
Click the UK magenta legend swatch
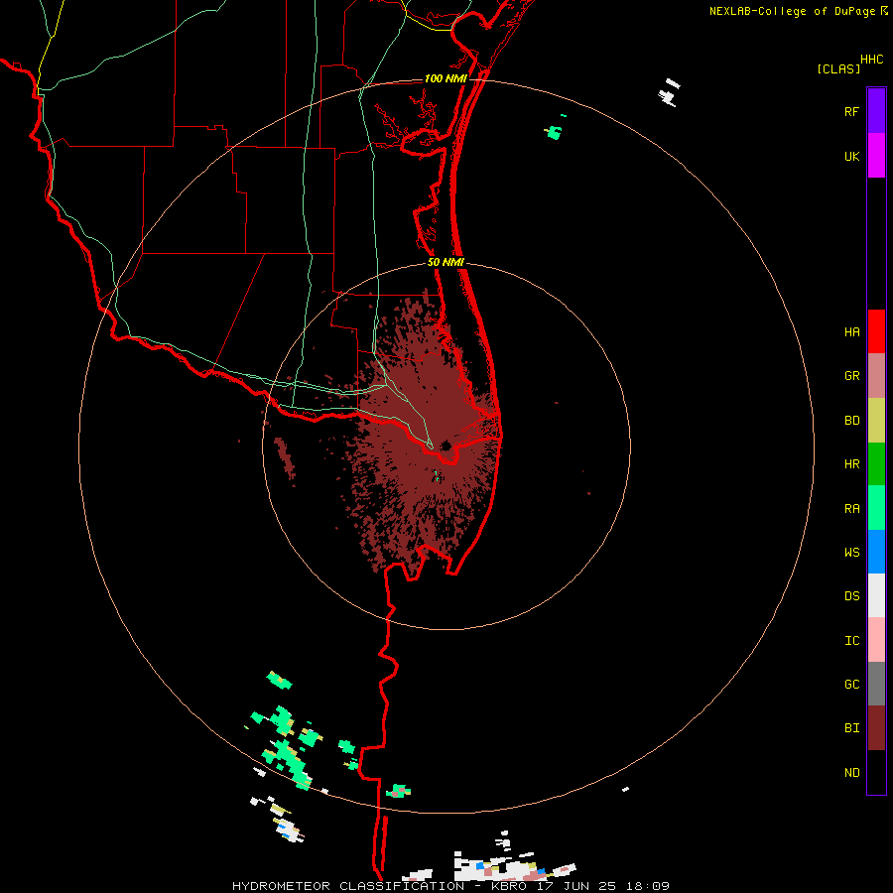pos(876,156)
